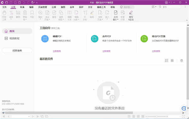Expand the From Scanner dropdown arrow
The width and height of the screenshot is (189, 119).
point(118,19)
